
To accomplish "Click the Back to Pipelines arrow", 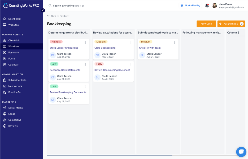I will click(x=48, y=16).
